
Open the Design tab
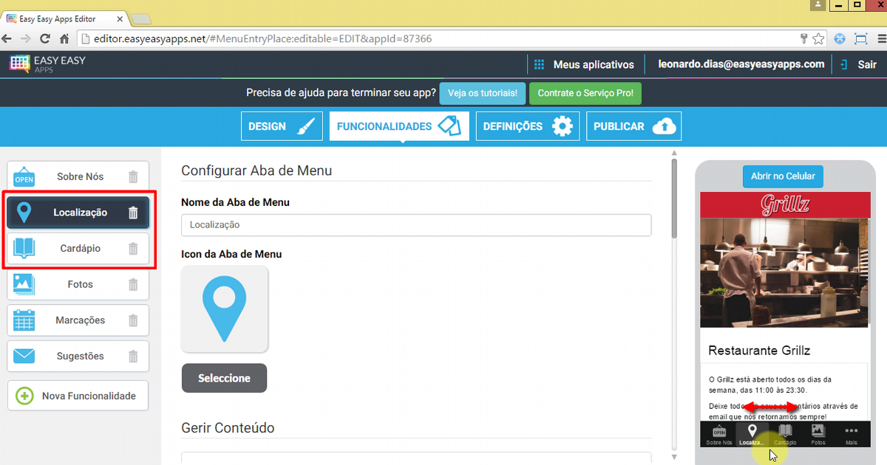[x=282, y=126]
